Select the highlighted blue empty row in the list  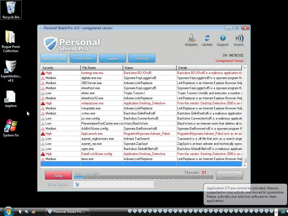(x=141, y=164)
